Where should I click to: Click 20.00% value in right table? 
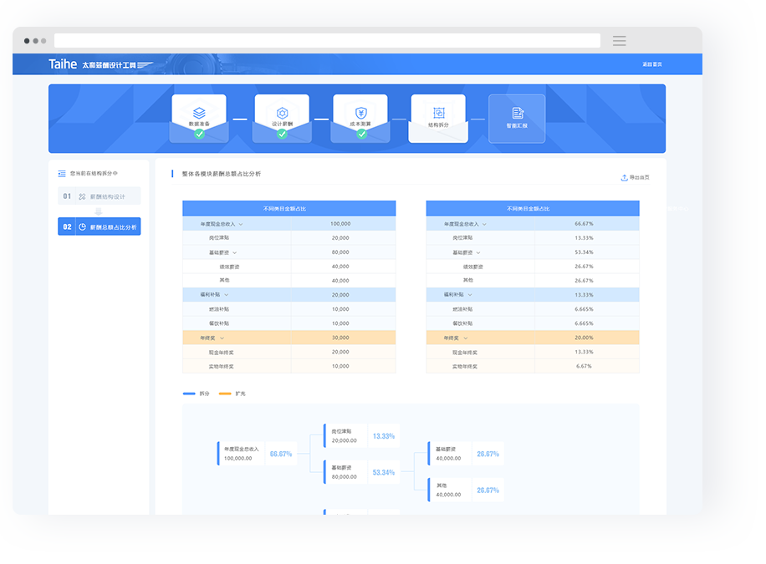coord(584,338)
